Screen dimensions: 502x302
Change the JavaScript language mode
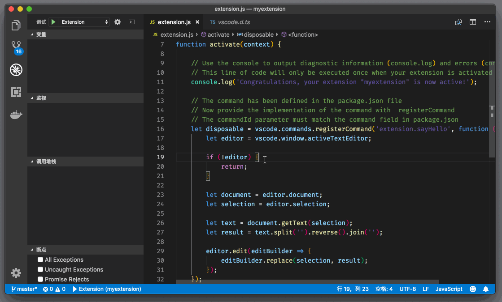pos(449,289)
